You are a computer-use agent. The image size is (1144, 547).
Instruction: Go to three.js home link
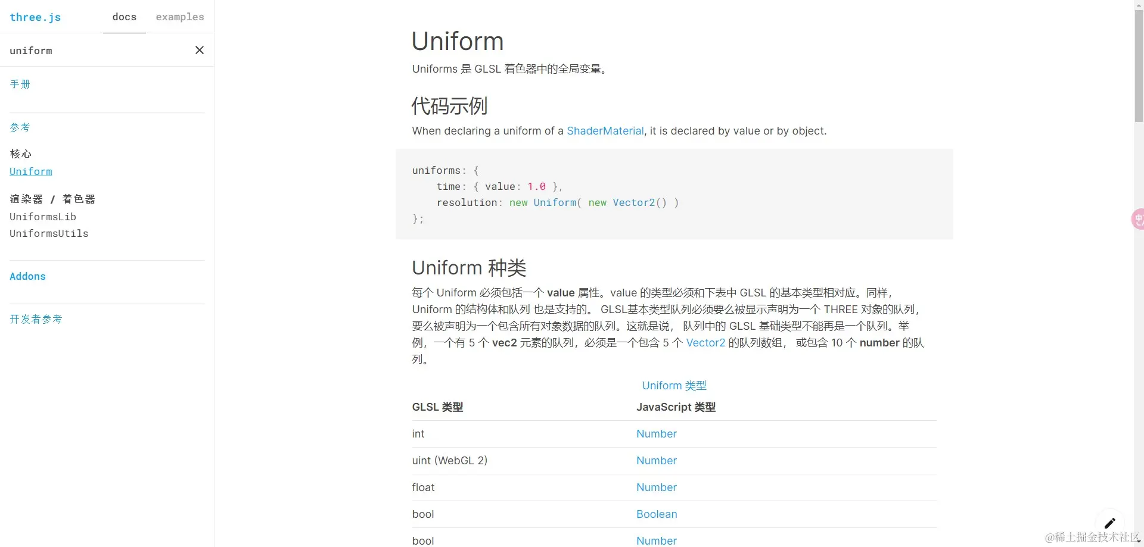click(x=35, y=17)
